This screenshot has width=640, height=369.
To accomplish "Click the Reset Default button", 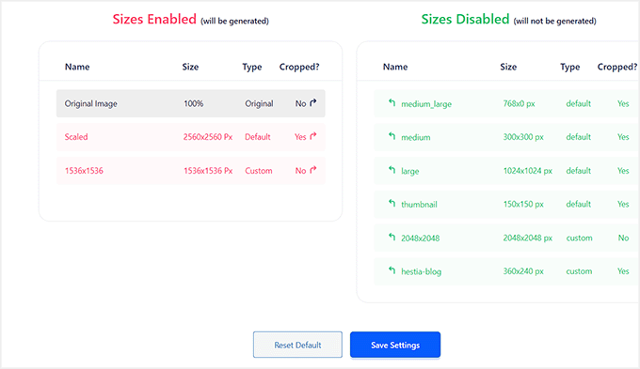I will point(297,345).
